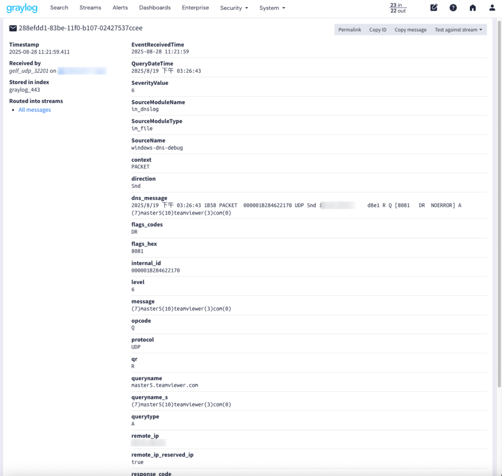Click the SourceName value windows-dns-debug
The height and width of the screenshot is (476, 502).
[x=157, y=148]
